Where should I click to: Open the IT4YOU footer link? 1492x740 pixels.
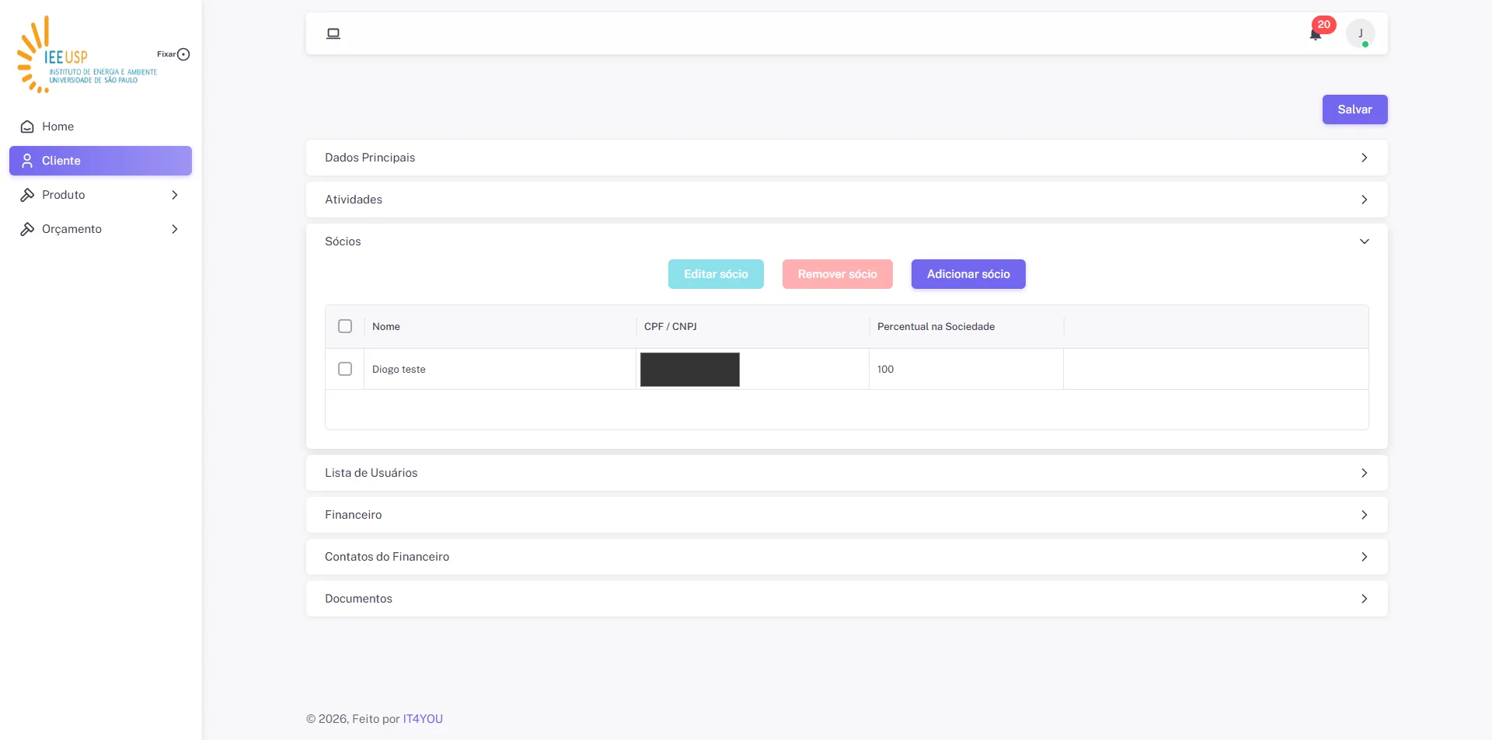(423, 719)
